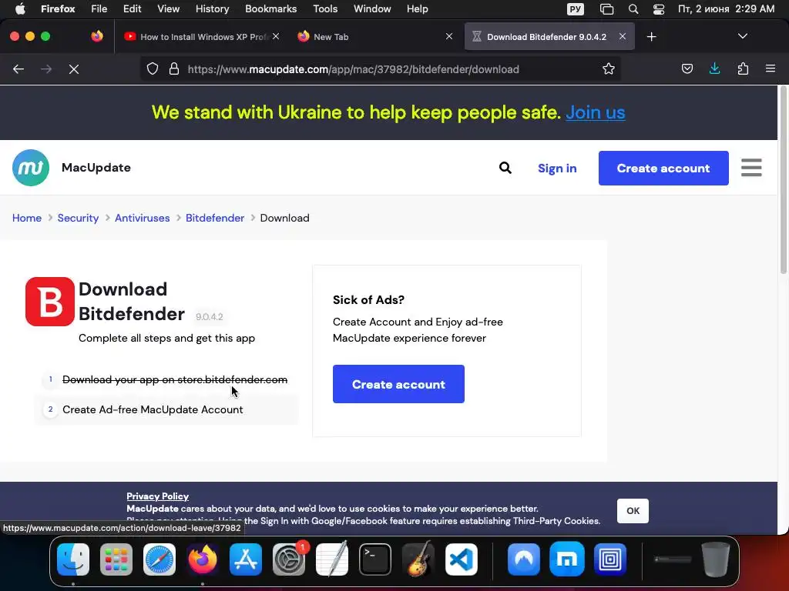The width and height of the screenshot is (789, 591).
Task: Switch to Windows XP YouTube tab
Action: (201, 37)
